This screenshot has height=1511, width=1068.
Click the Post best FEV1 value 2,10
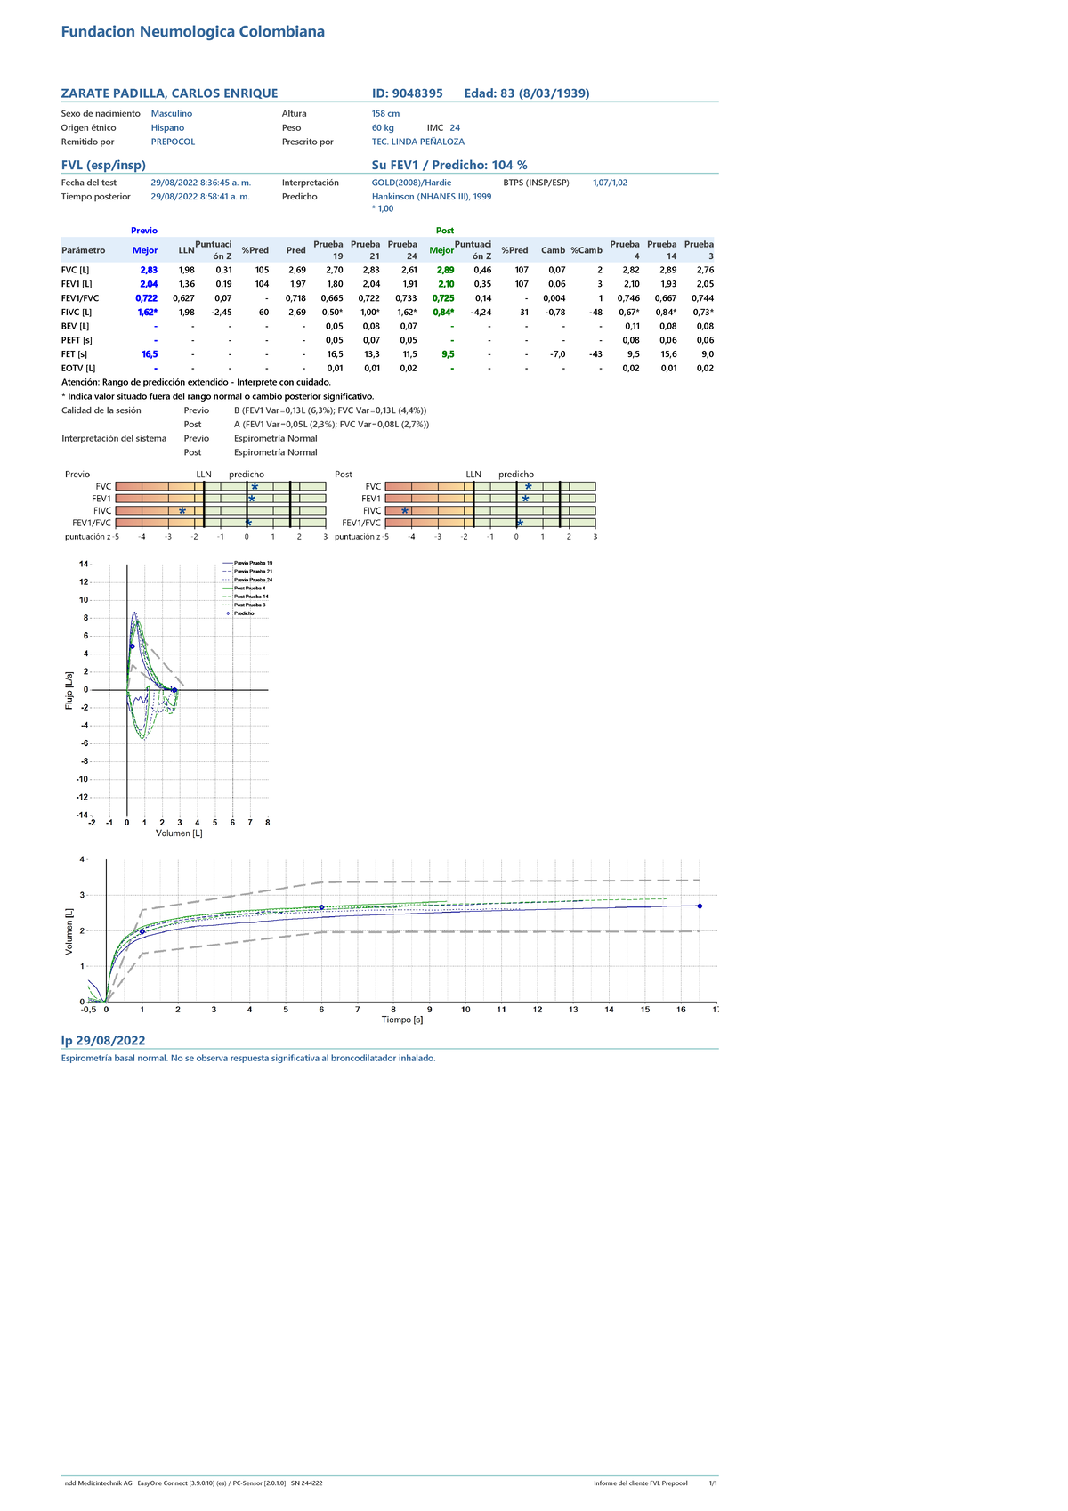[x=445, y=284]
